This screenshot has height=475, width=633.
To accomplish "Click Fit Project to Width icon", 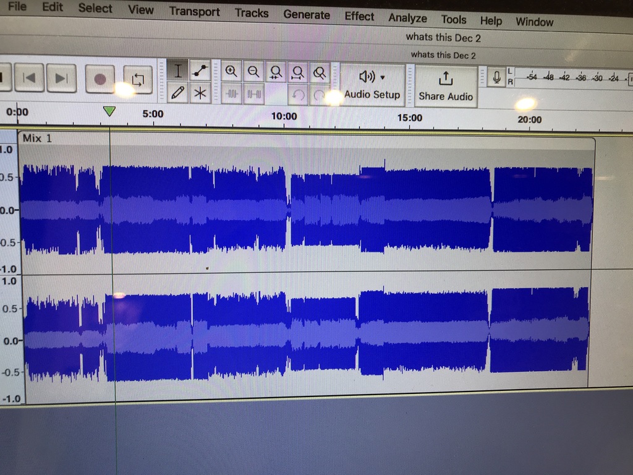I will tap(298, 73).
